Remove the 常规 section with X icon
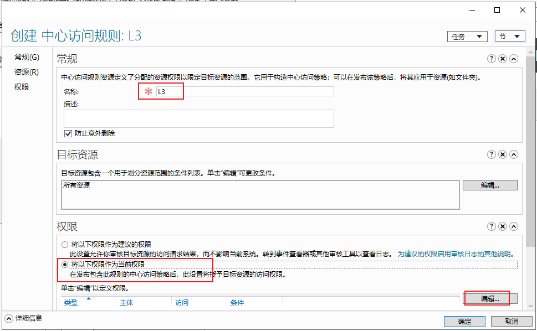537x331 pixels. coord(503,59)
